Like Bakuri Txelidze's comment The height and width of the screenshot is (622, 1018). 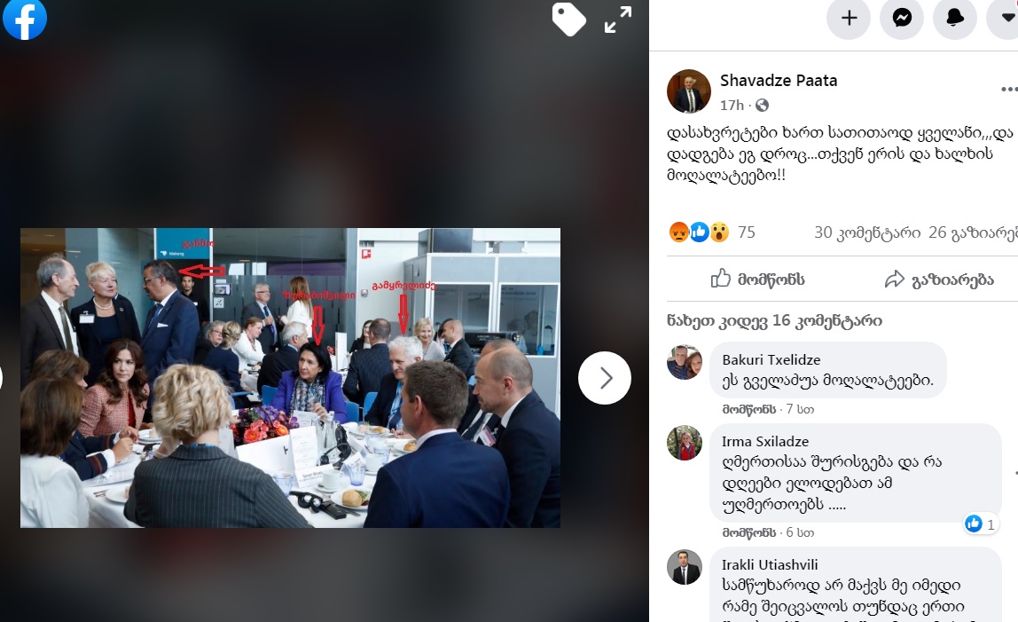(749, 409)
